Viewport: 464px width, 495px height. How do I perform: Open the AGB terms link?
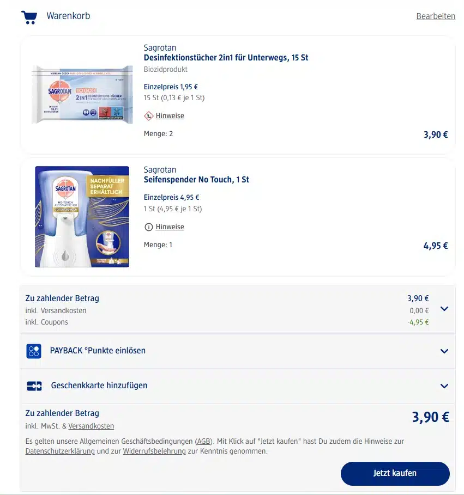tap(203, 441)
